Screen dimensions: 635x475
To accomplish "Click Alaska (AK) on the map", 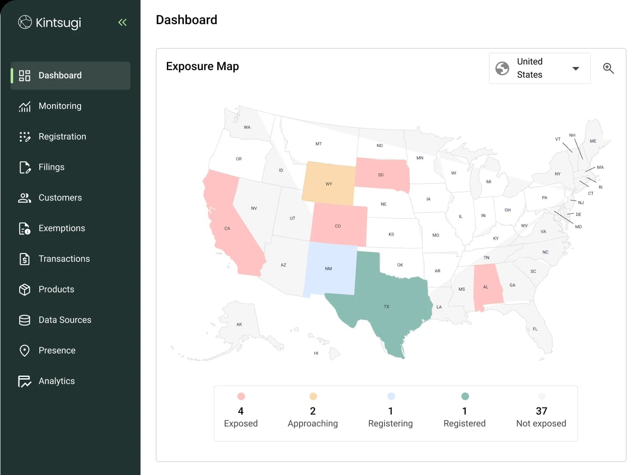I will coord(240,324).
